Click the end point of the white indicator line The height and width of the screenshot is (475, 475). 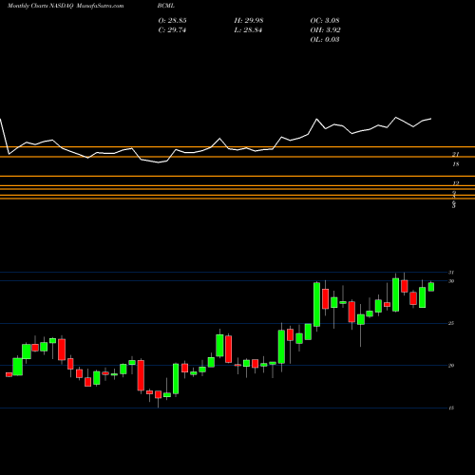[x=430, y=119]
